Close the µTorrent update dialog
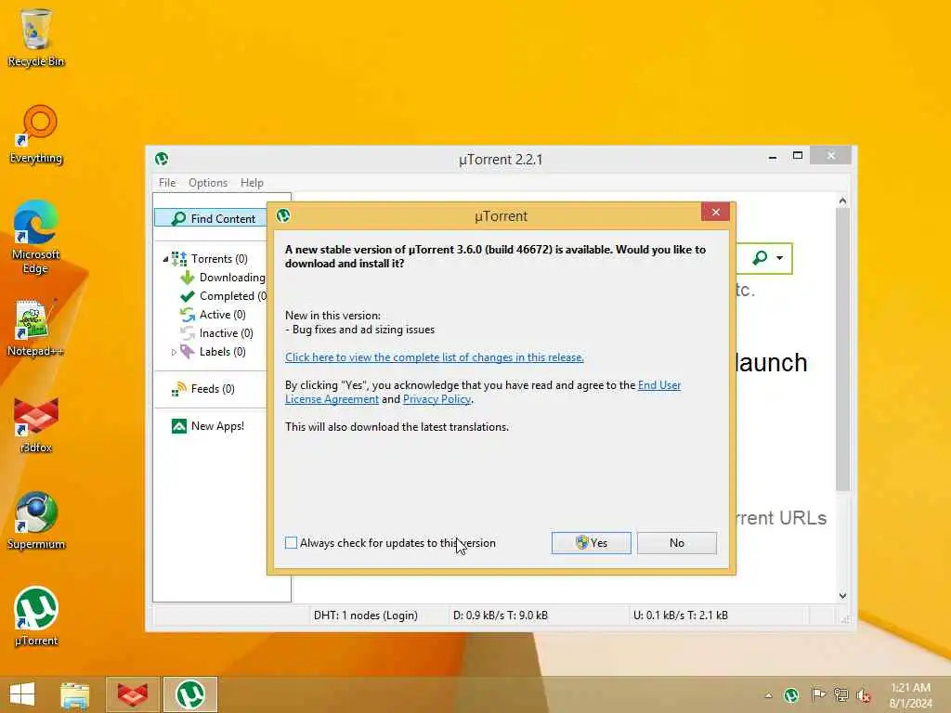Image resolution: width=951 pixels, height=713 pixels. pos(716,212)
